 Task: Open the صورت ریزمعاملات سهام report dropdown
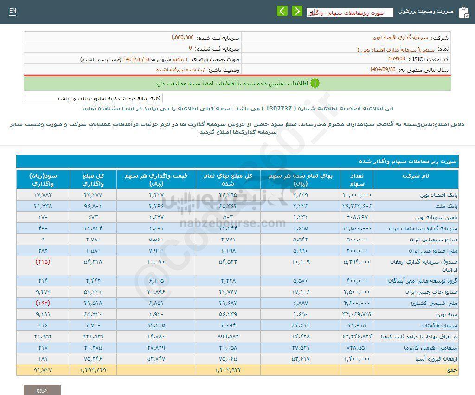[350, 13]
